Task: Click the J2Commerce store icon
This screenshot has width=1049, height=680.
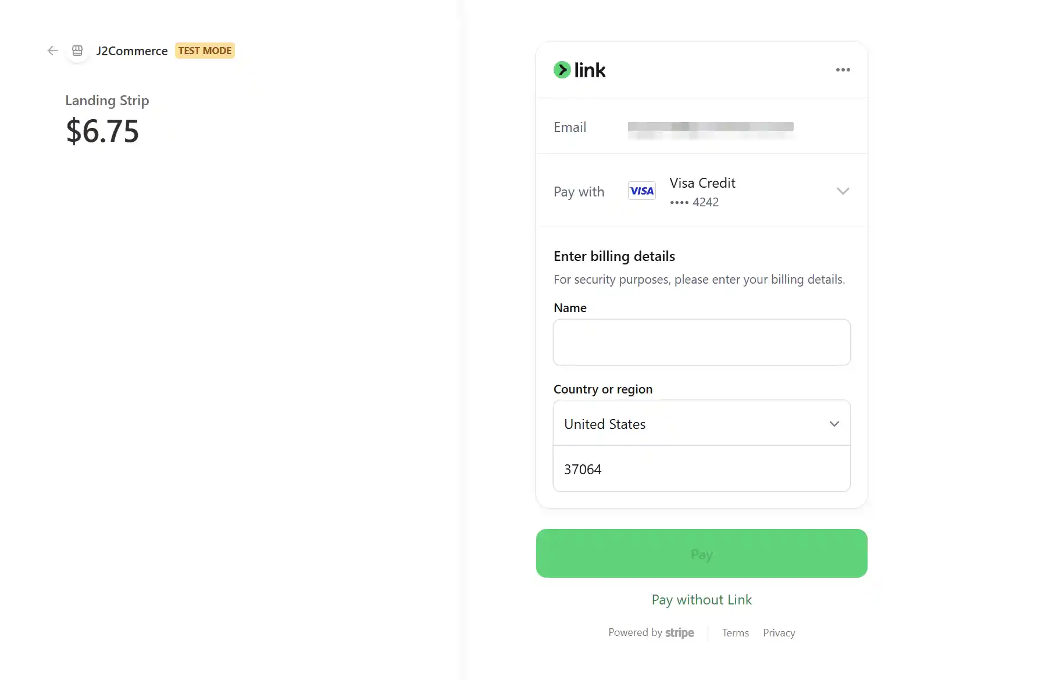Action: pos(77,51)
